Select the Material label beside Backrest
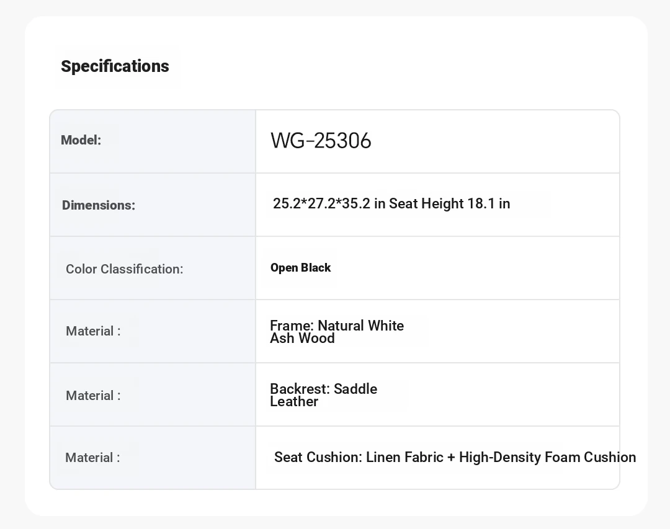The image size is (670, 529). click(93, 396)
